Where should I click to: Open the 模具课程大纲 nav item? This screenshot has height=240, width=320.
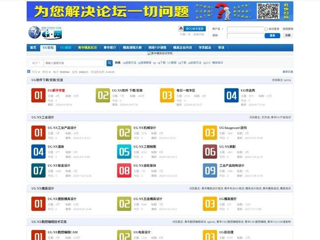(132, 48)
